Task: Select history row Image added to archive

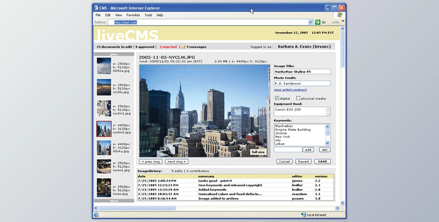Action: pyautogui.click(x=235, y=199)
